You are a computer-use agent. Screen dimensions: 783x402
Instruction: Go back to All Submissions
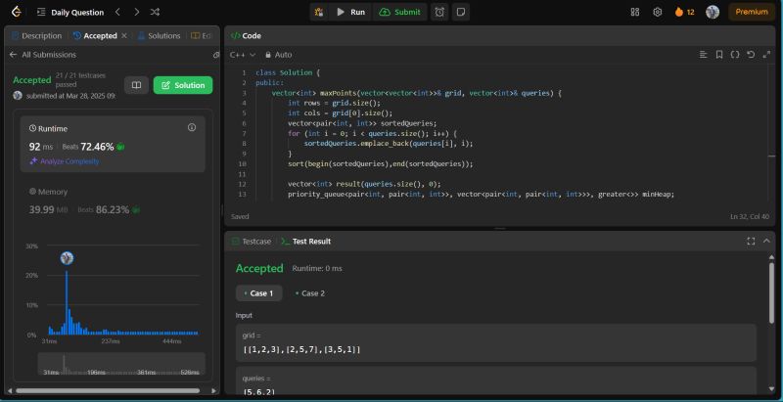coord(43,55)
